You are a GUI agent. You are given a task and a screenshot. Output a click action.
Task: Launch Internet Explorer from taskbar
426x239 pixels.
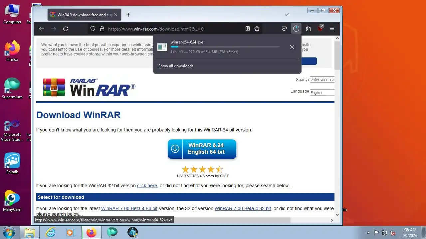(50, 232)
